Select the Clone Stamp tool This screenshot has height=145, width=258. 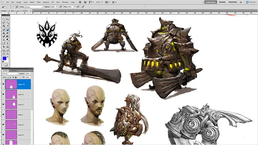click(x=4, y=33)
